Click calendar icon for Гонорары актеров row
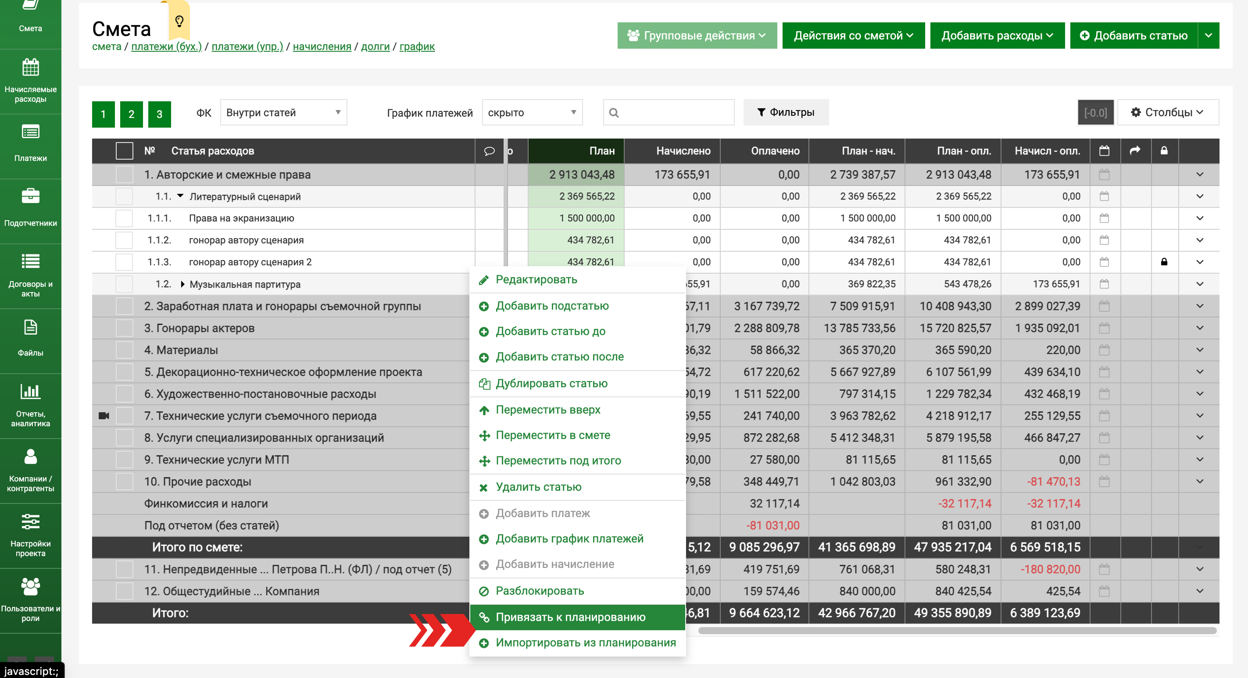 pyautogui.click(x=1104, y=328)
